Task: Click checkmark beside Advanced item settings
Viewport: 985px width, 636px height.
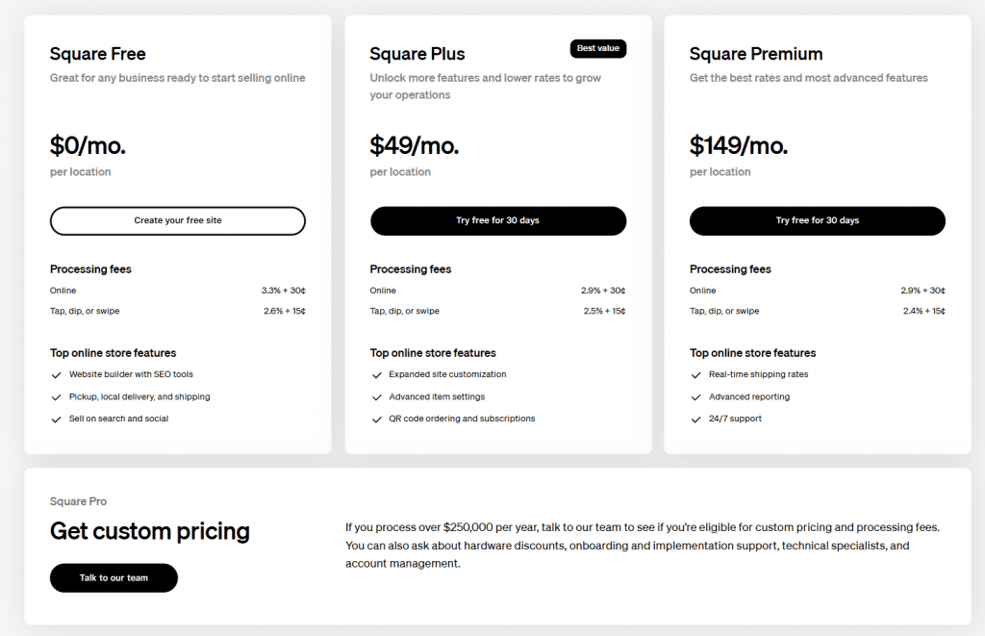Action: (x=376, y=397)
